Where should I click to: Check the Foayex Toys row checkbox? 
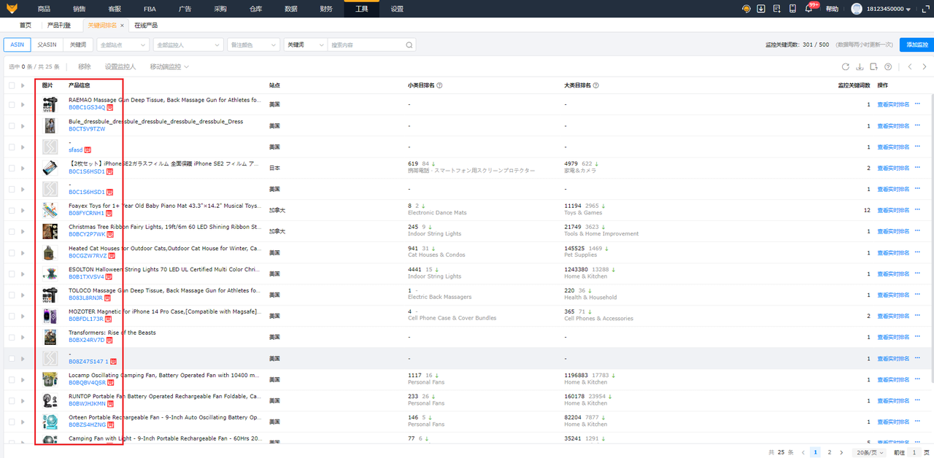12,210
